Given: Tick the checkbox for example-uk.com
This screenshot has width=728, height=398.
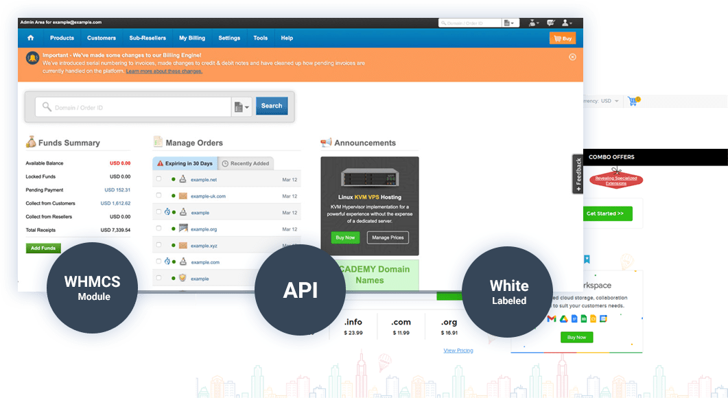Looking at the screenshot, I should (158, 196).
